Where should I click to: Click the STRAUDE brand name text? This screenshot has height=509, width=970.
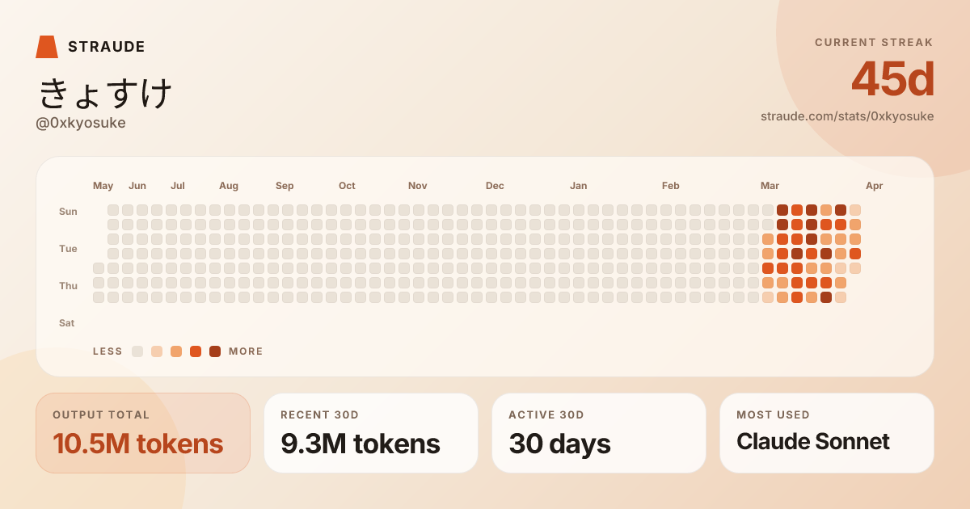pyautogui.click(x=106, y=47)
